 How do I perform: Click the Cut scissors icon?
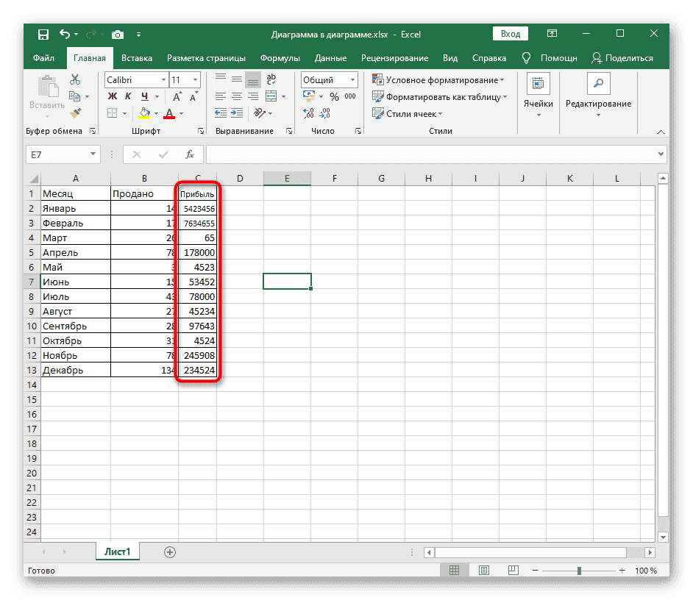(x=75, y=79)
